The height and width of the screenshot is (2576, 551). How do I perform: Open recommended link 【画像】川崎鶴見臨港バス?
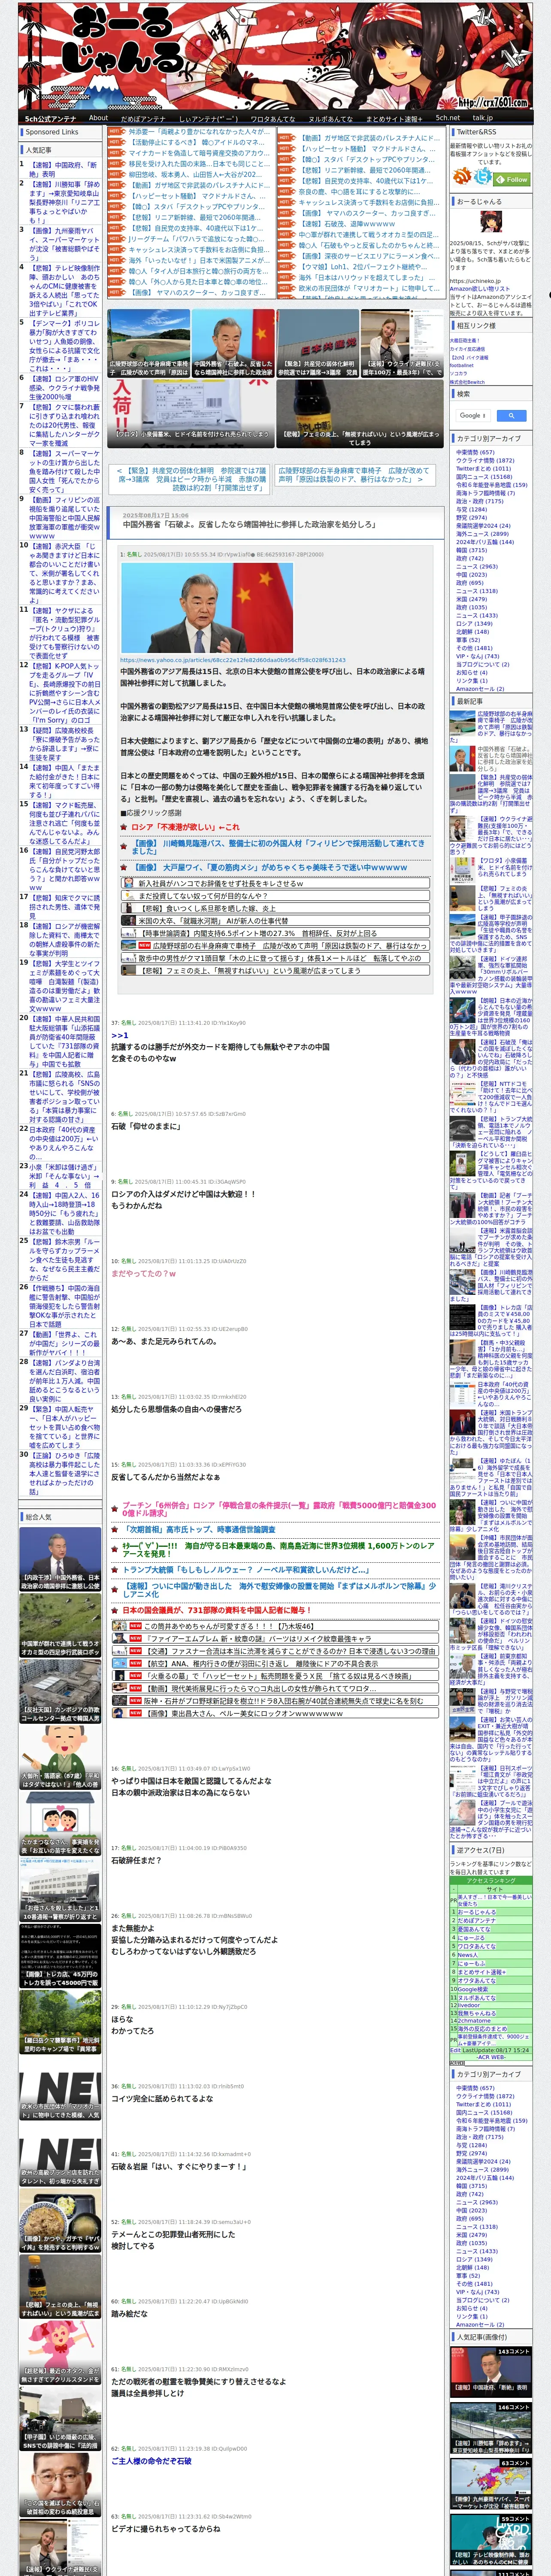tap(278, 847)
